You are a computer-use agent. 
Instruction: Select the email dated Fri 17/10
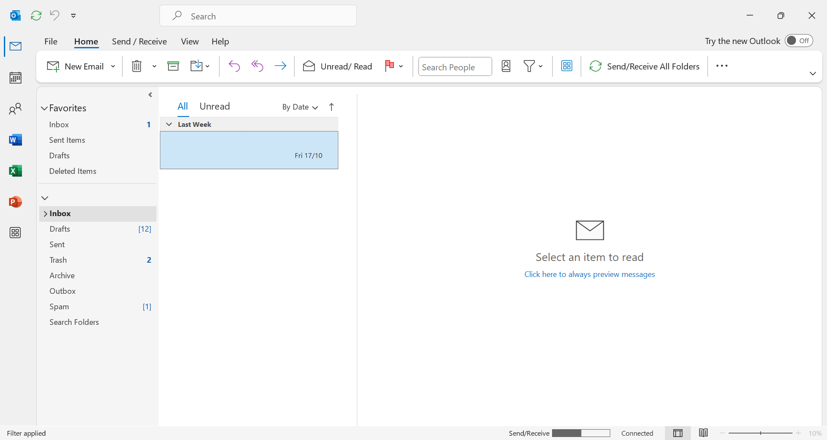(249, 150)
